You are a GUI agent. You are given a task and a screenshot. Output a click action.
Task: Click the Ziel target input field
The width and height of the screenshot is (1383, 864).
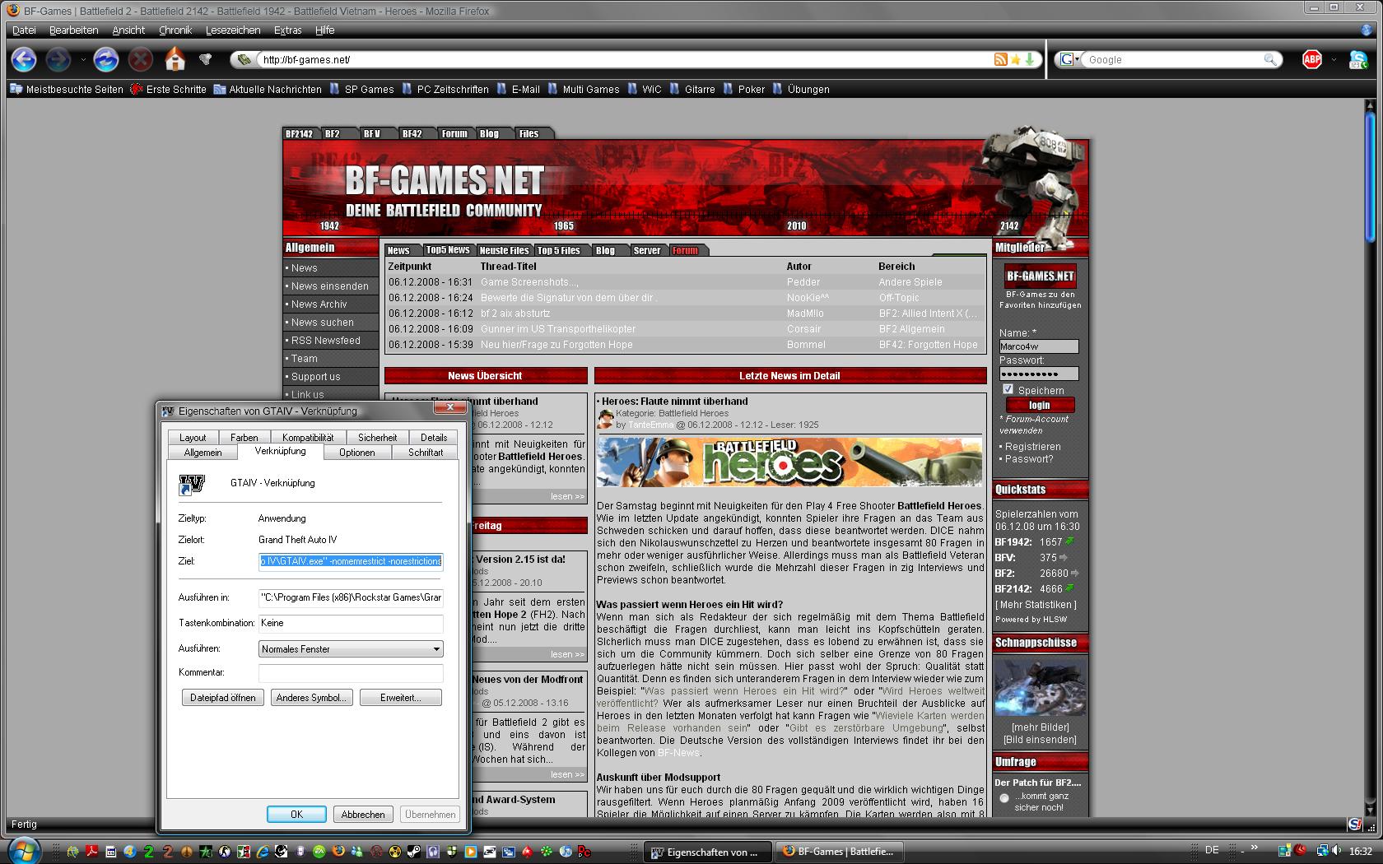pos(351,561)
